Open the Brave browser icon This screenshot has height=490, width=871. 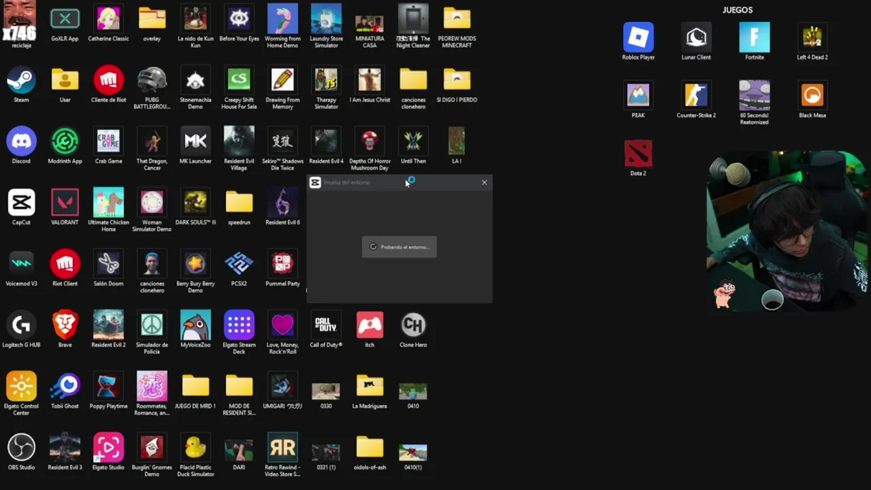pos(65,325)
